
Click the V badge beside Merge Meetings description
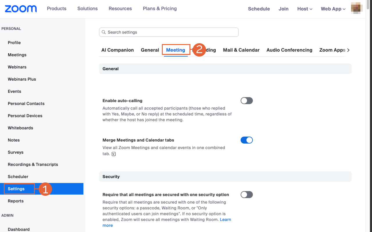[113, 154]
